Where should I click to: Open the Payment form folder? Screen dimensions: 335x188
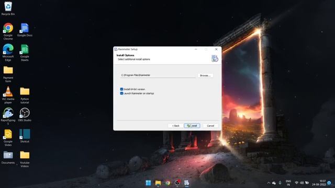[x=8, y=74]
